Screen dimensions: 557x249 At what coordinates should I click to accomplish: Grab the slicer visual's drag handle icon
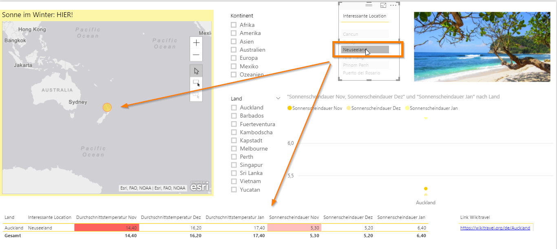tap(369, 5)
